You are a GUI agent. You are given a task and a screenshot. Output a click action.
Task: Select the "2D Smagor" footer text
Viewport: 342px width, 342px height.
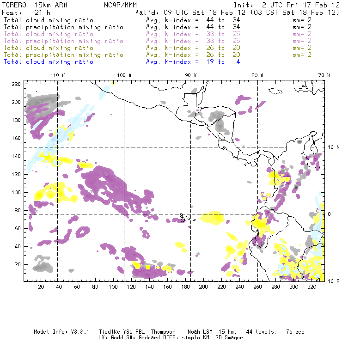tap(229, 338)
